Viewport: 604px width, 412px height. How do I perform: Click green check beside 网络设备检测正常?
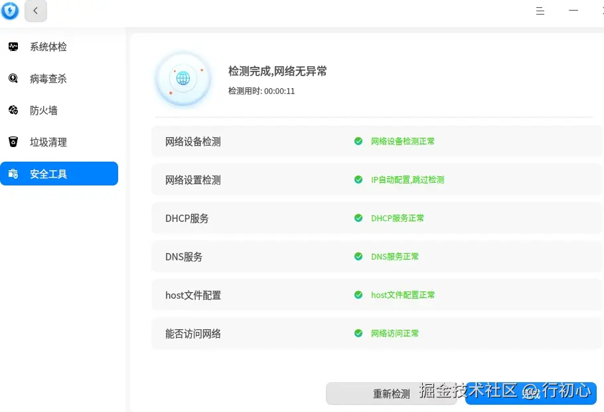click(x=358, y=141)
